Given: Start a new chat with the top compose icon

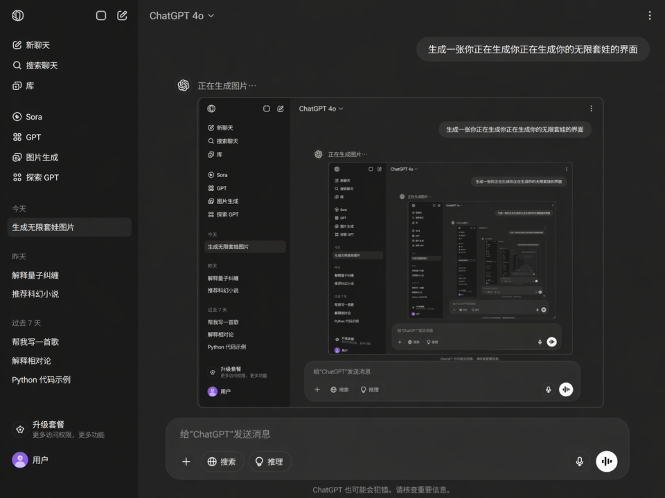Looking at the screenshot, I should pyautogui.click(x=122, y=16).
